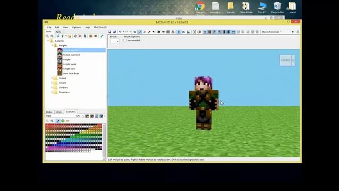
Task: Click the up arrow icon near model dropdown
Action: pos(293,32)
